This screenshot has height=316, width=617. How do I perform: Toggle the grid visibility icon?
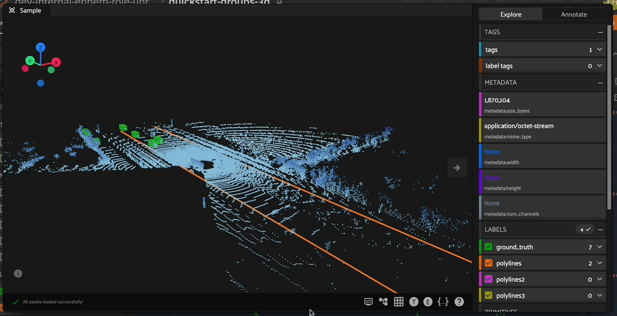pyautogui.click(x=399, y=301)
